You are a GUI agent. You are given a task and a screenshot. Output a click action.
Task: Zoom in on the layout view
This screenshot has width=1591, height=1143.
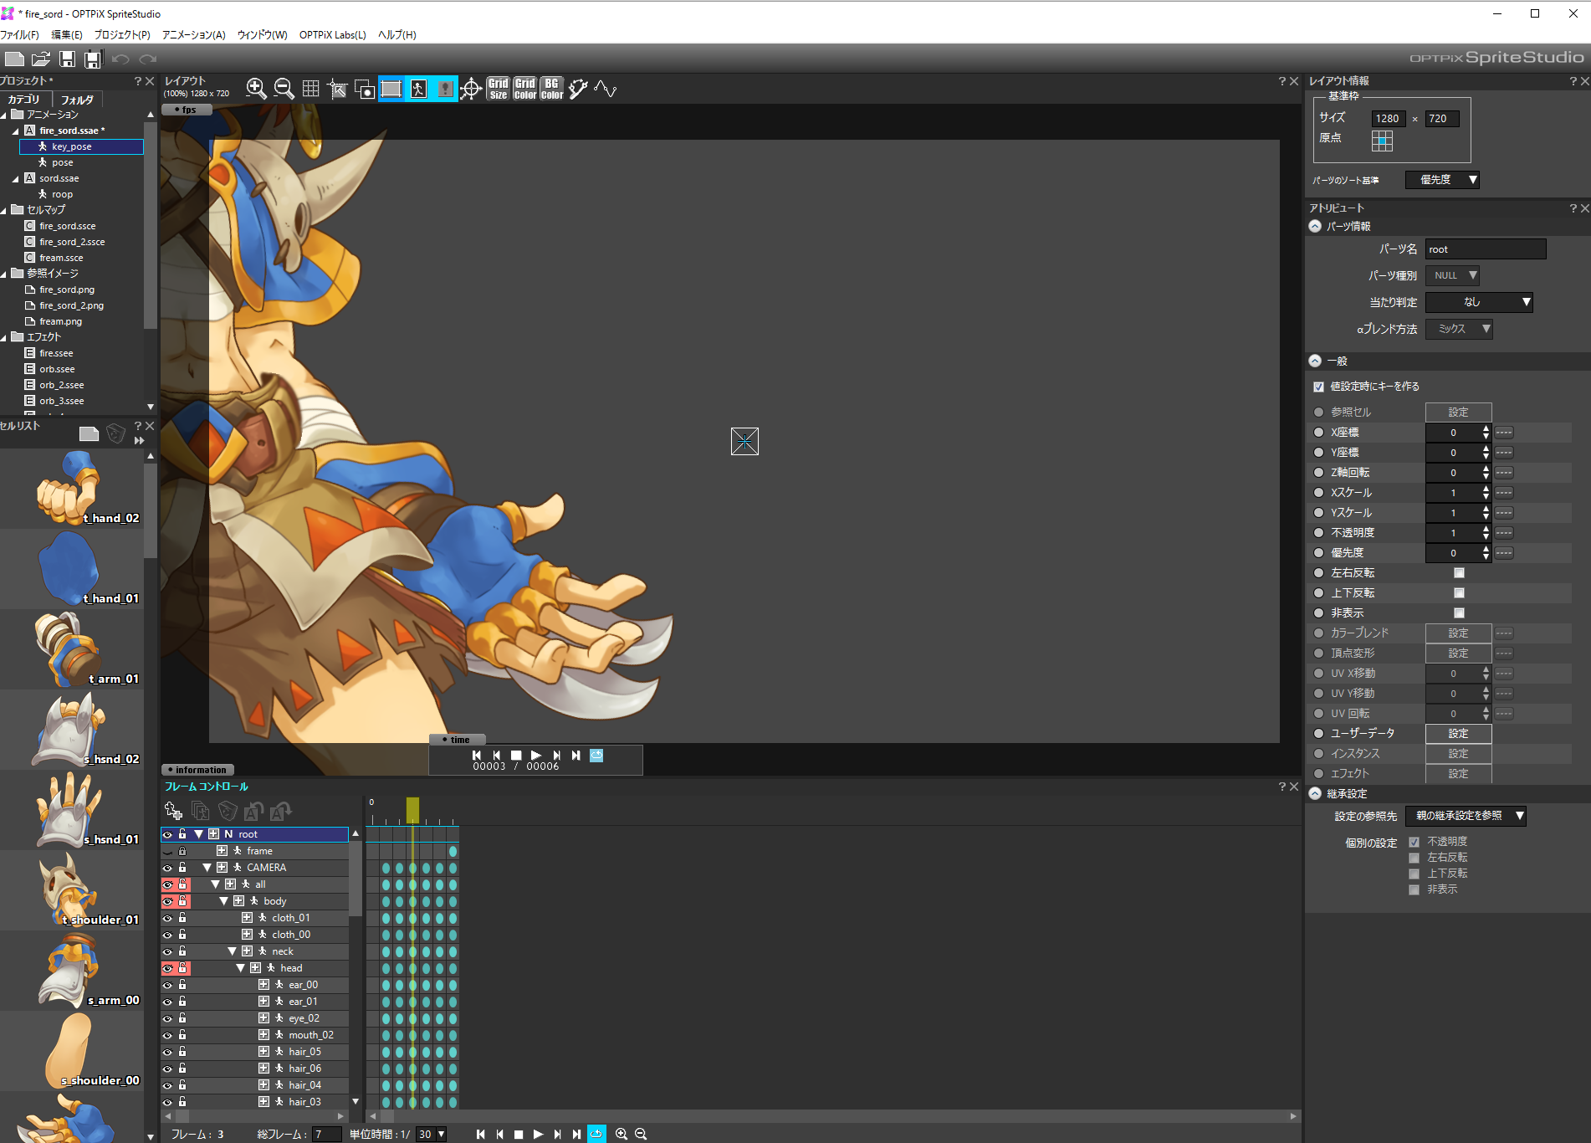257,89
